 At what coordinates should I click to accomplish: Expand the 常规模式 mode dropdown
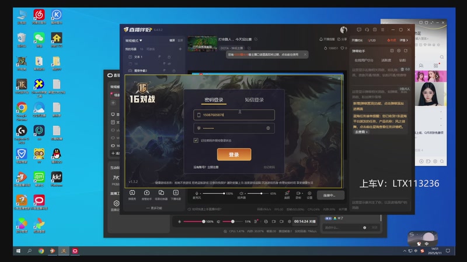(x=134, y=40)
